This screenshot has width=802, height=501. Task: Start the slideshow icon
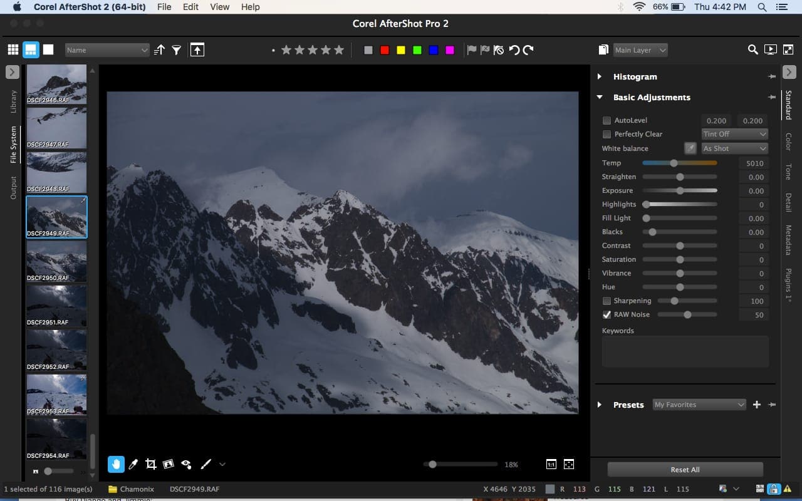click(x=771, y=50)
